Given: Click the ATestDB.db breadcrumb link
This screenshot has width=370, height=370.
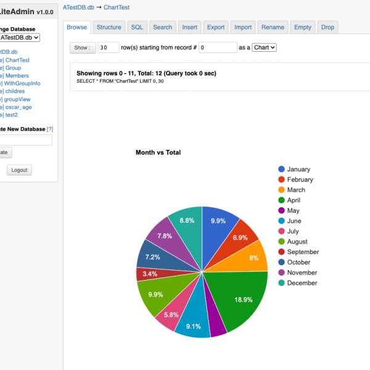Looking at the screenshot, I should (78, 7).
